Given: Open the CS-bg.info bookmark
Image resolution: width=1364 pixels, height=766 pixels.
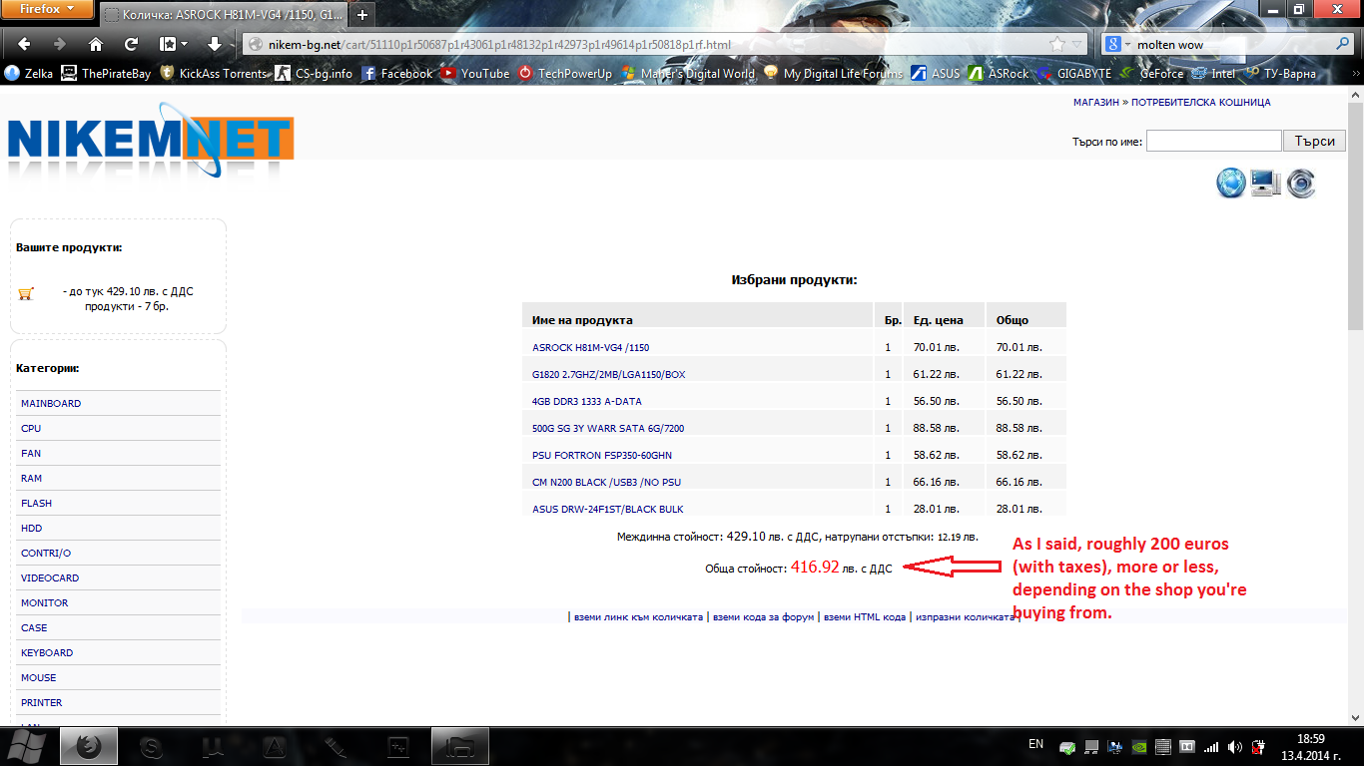Looking at the screenshot, I should click(314, 73).
